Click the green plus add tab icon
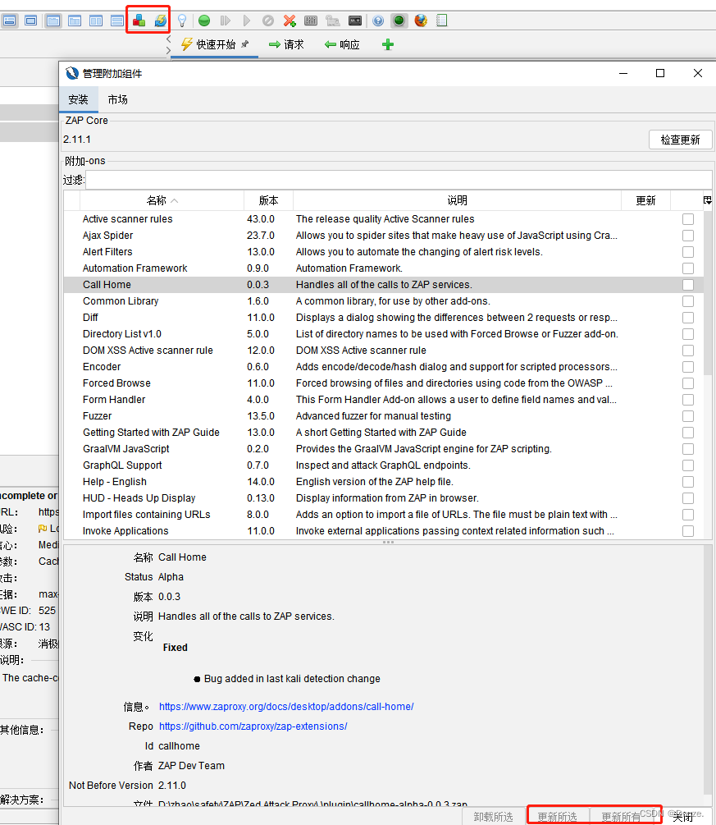Screen dimensions: 716x825 pyautogui.click(x=388, y=44)
